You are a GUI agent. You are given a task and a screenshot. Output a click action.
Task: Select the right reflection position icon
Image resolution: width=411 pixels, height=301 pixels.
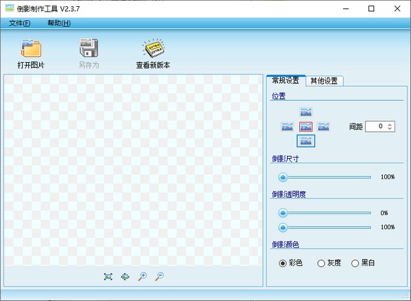324,126
